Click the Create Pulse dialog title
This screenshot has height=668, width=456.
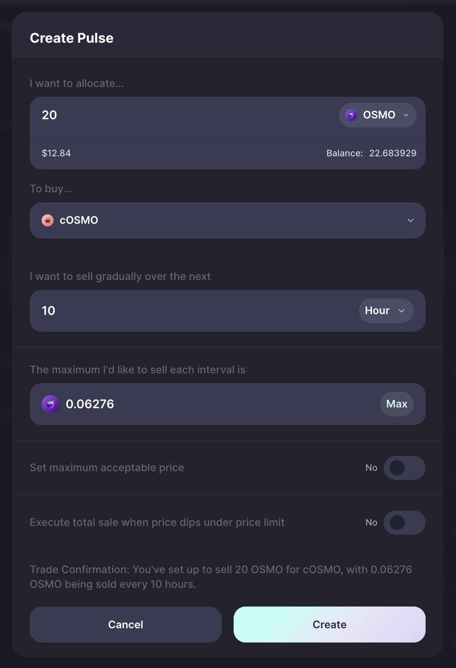tap(72, 38)
